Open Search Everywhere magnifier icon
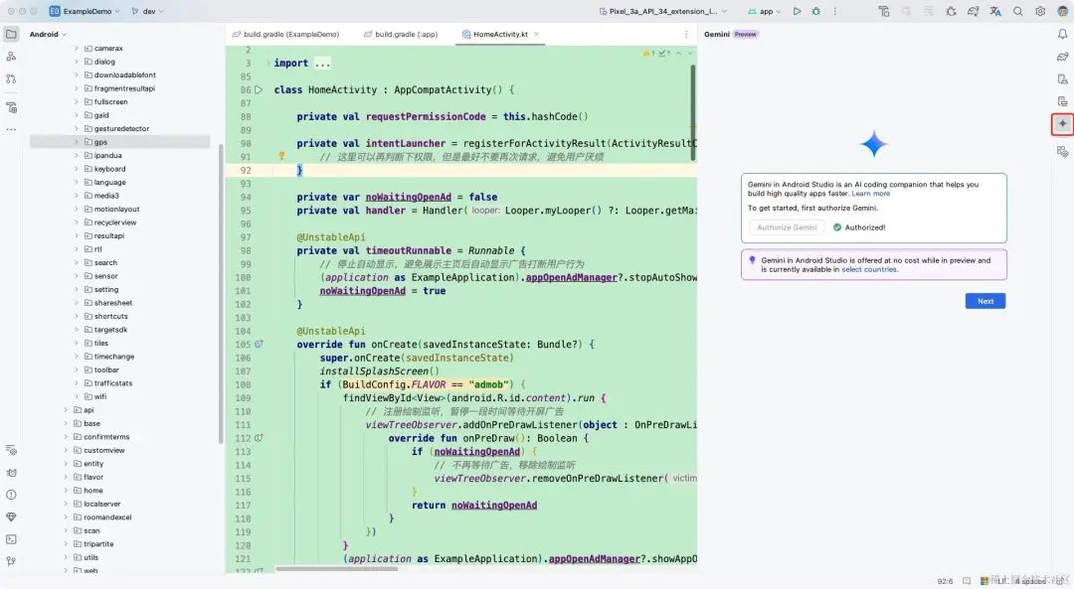 [1018, 11]
